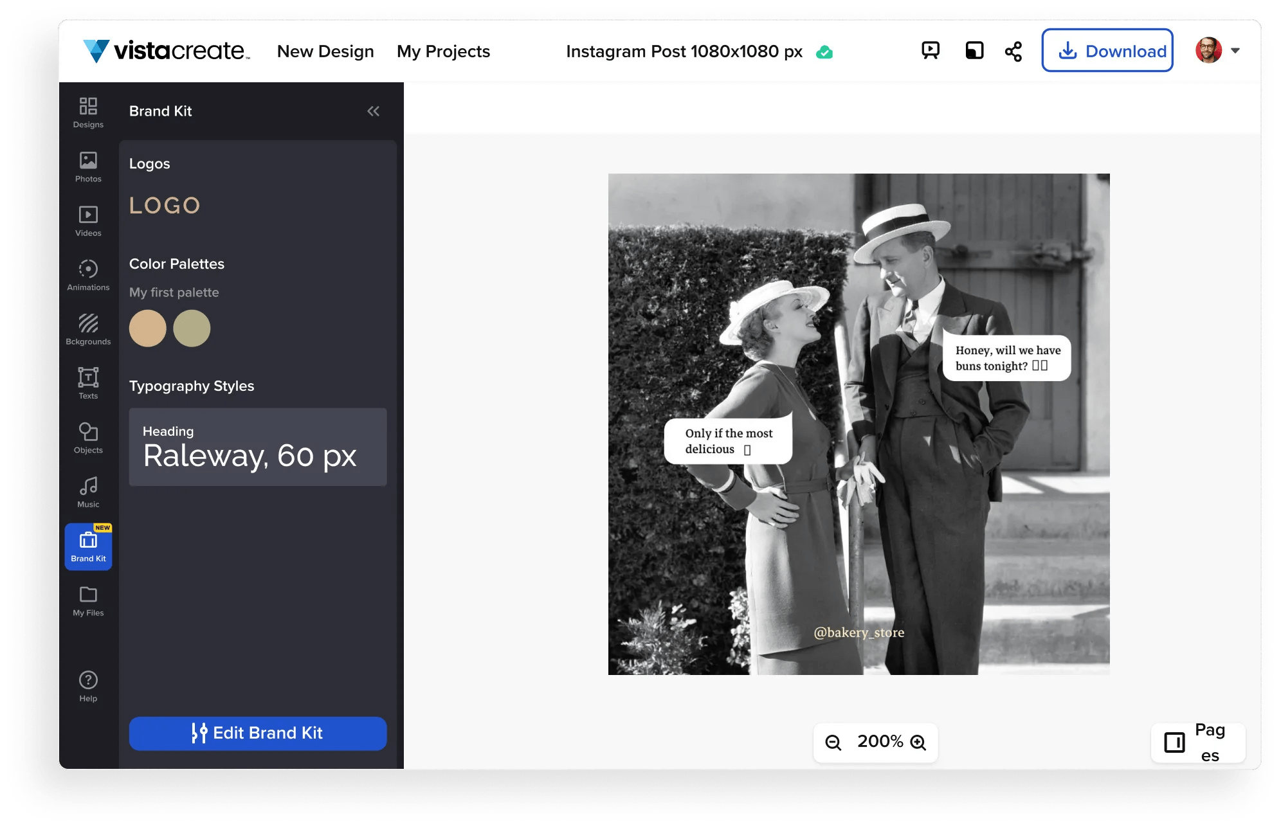Open the user account dropdown arrow

click(x=1235, y=51)
